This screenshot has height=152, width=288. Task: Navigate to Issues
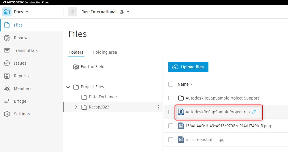point(20,63)
